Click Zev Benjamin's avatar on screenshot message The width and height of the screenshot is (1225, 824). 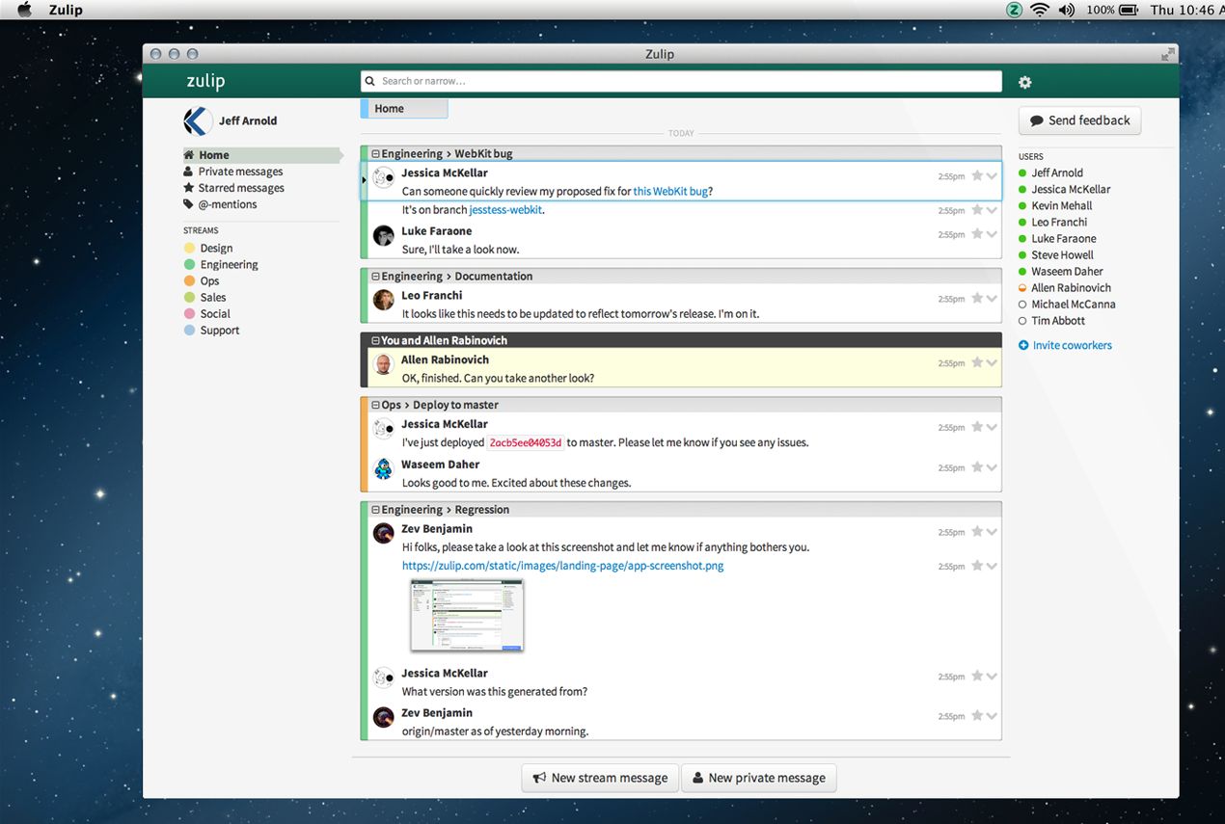tap(384, 533)
